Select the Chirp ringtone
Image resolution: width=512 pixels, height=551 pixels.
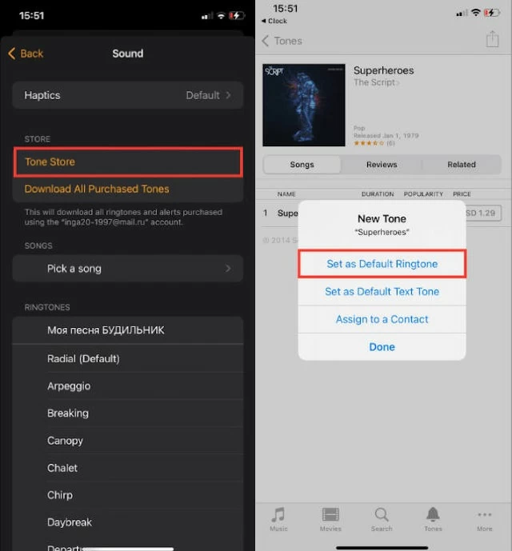click(128, 495)
